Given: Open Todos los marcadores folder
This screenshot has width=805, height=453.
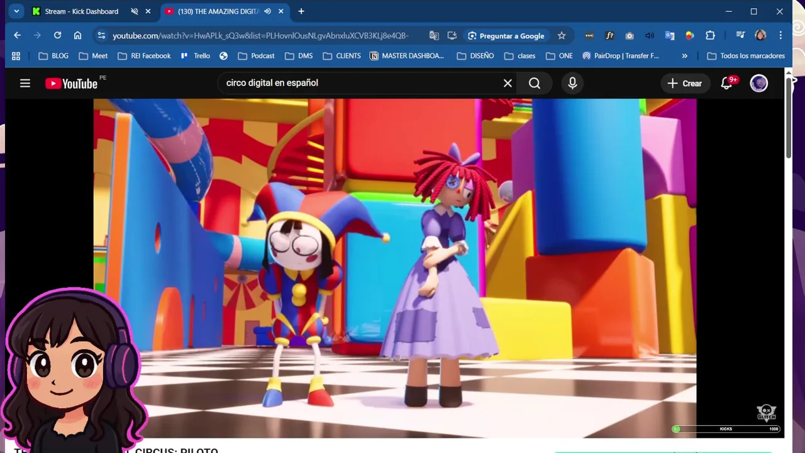Looking at the screenshot, I should (746, 56).
